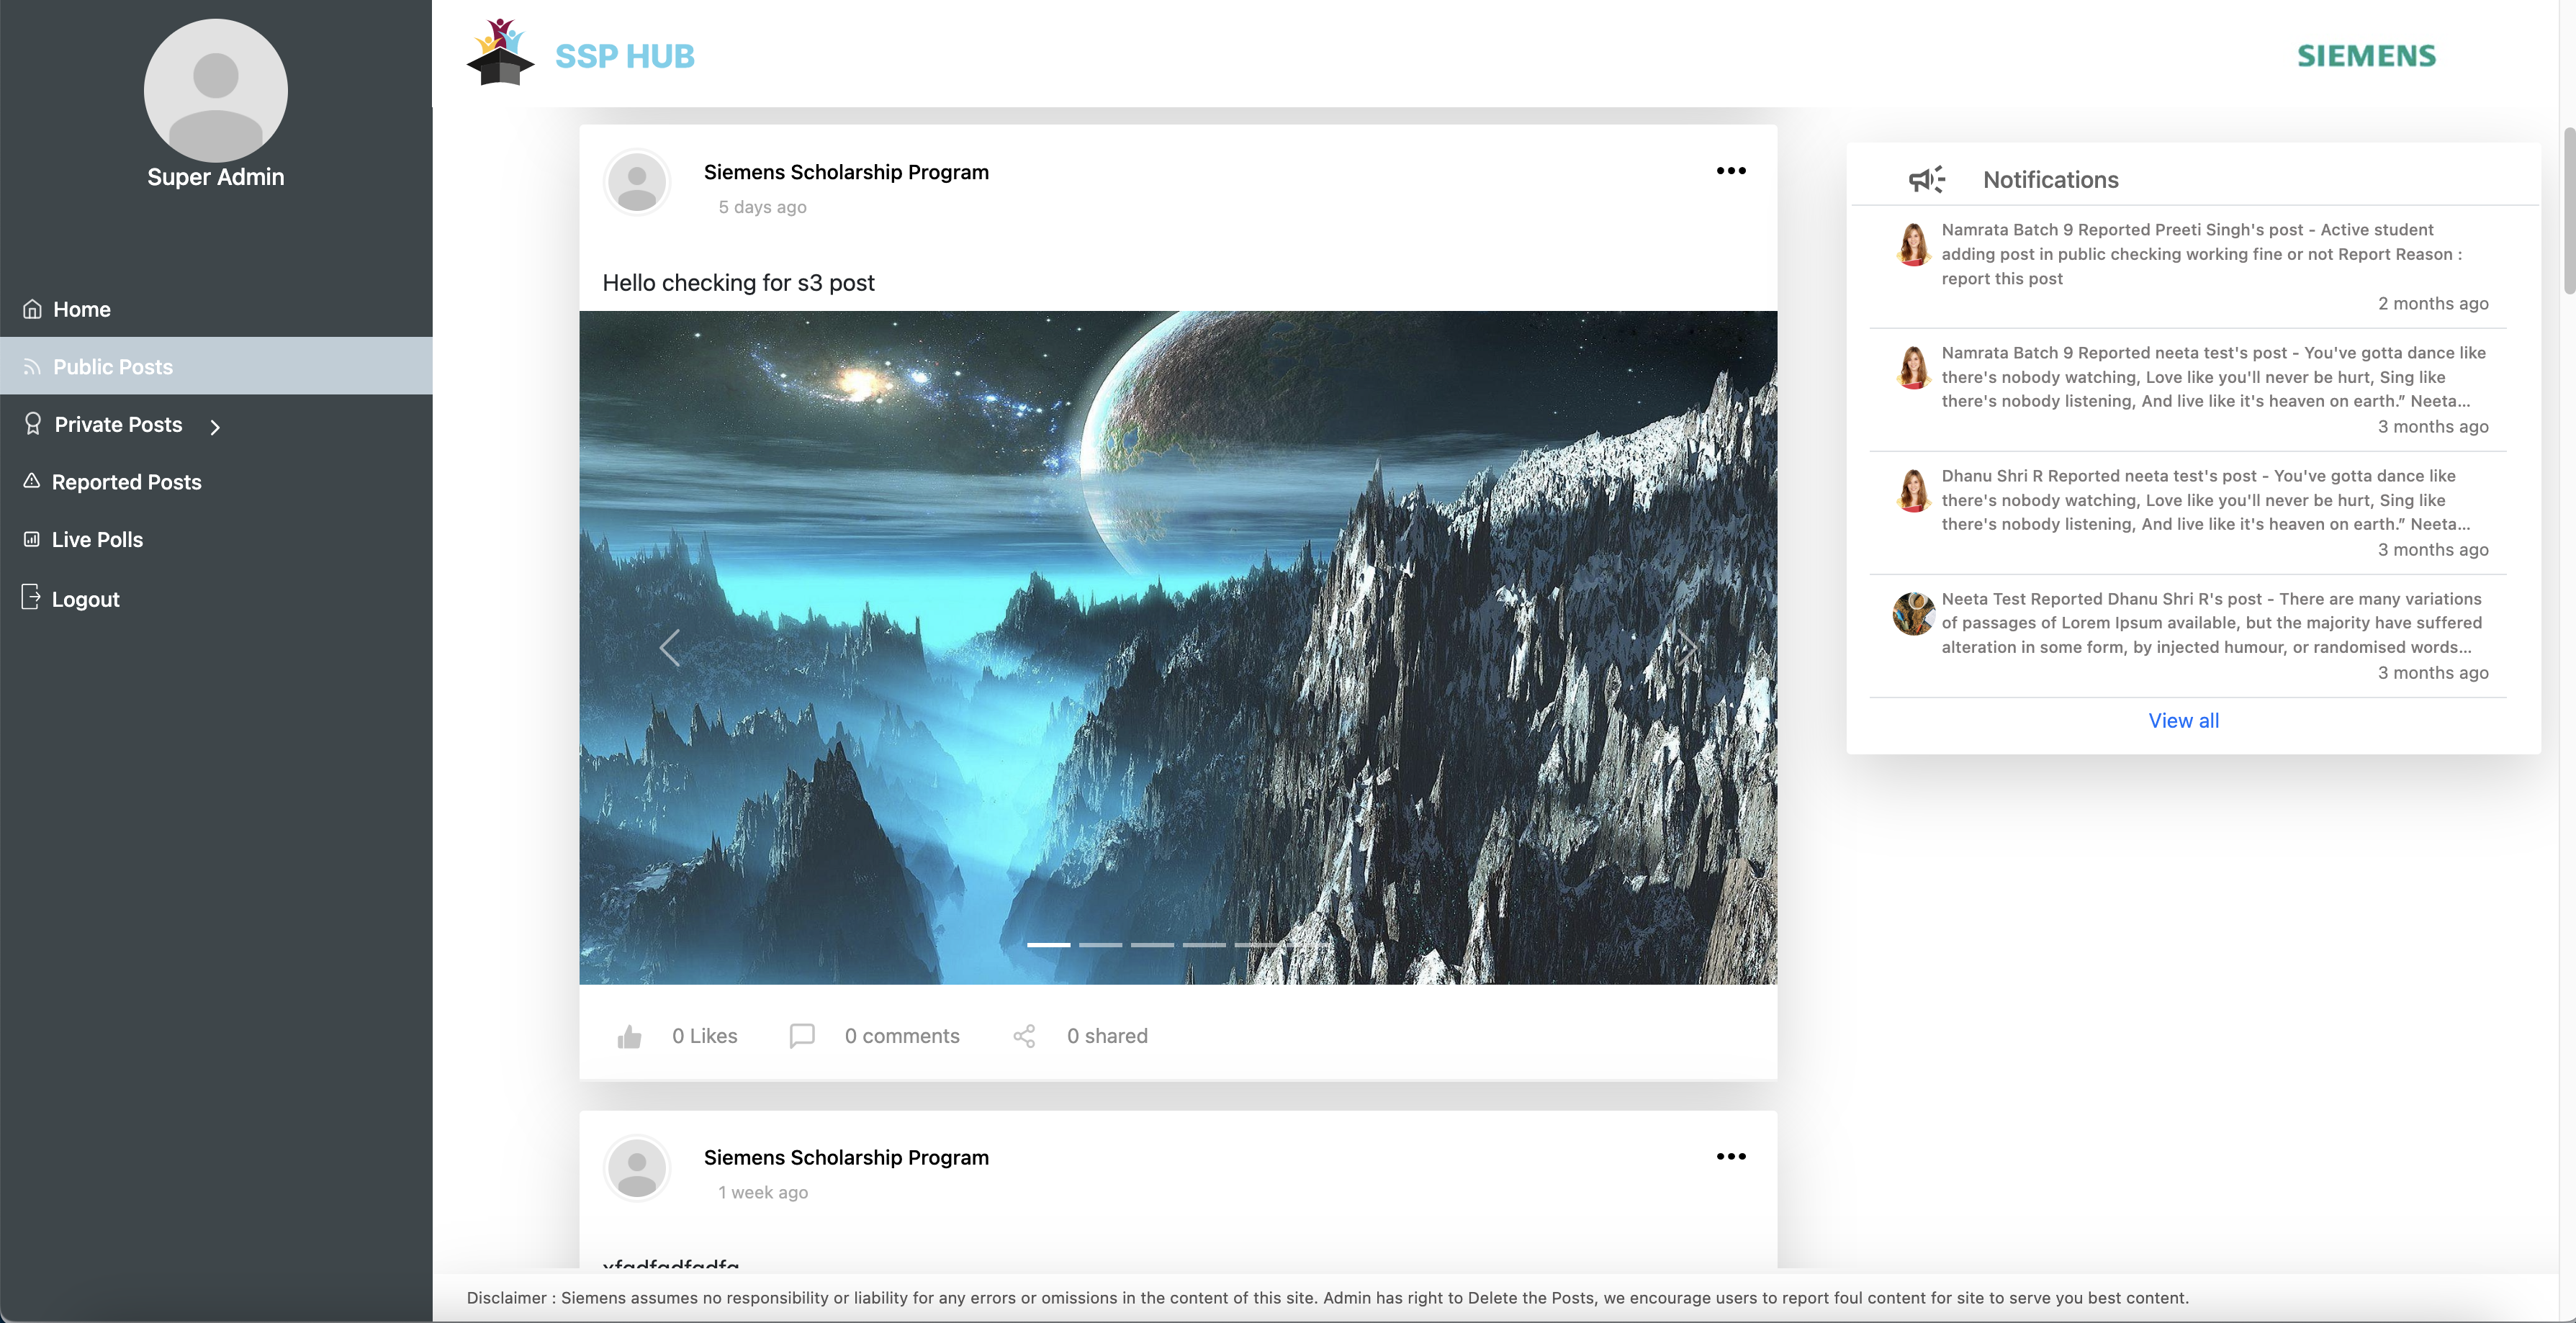The image size is (2576, 1323).
Task: Open Reported Posts in sidebar
Action: point(126,482)
